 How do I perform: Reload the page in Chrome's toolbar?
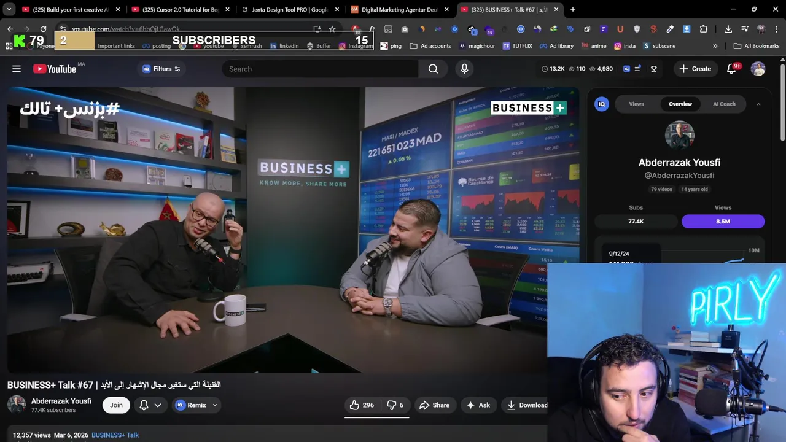pyautogui.click(x=43, y=29)
